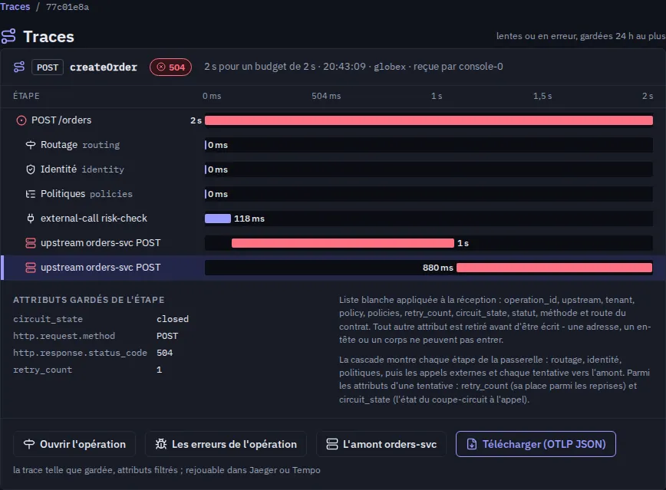Screen dimensions: 666x490
Task: Click the download file icon on Télécharger
Action: pyautogui.click(x=471, y=444)
